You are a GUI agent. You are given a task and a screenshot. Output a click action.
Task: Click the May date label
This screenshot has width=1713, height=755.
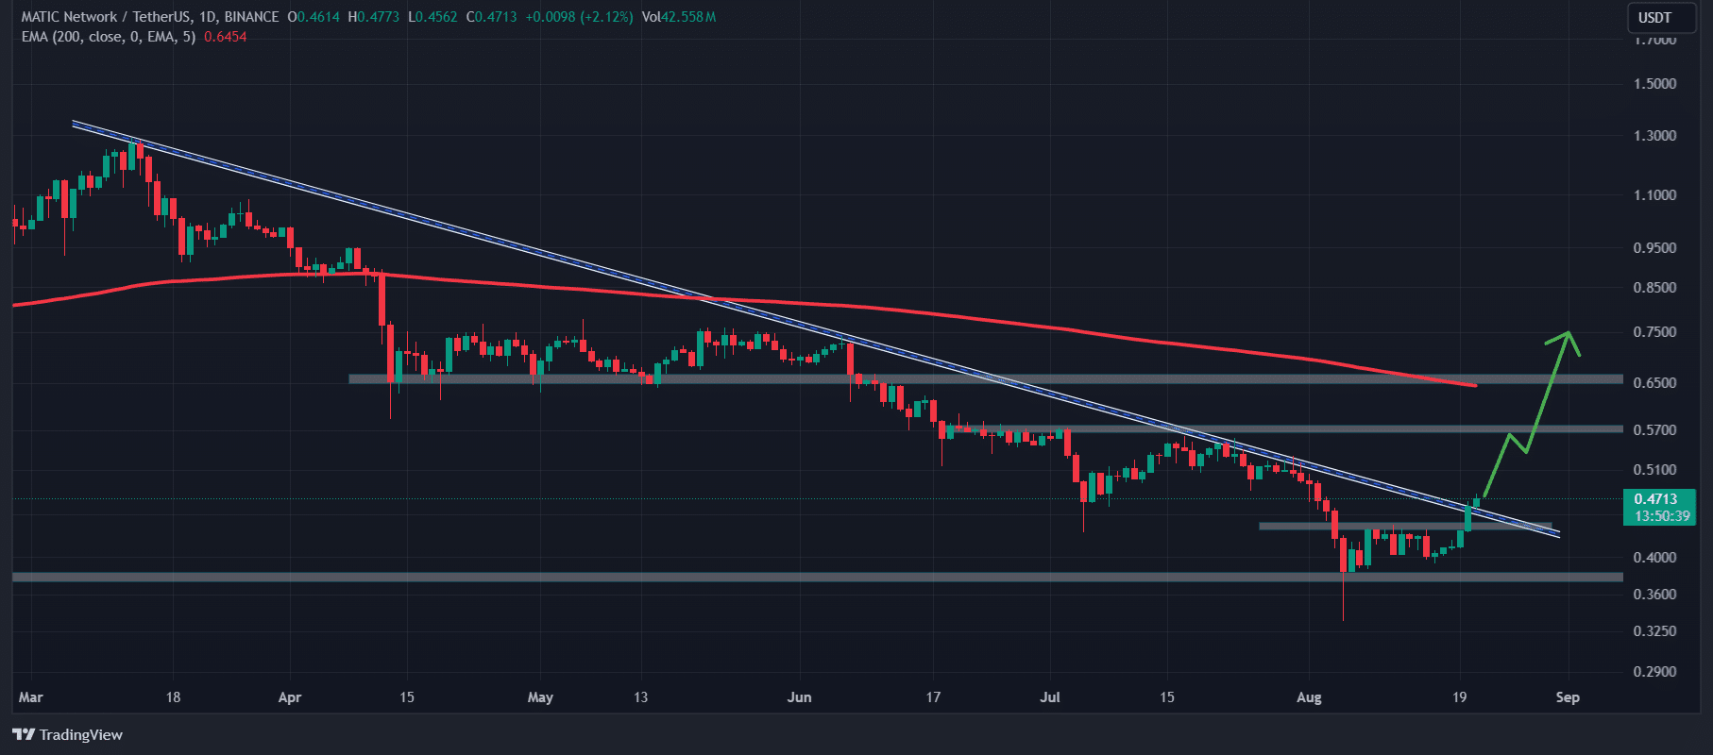tap(540, 696)
